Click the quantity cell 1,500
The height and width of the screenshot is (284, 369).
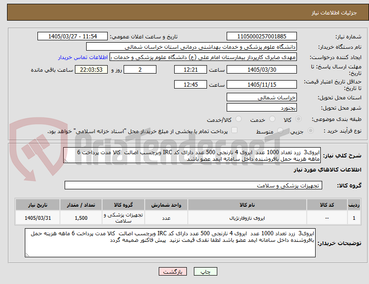click(81, 218)
